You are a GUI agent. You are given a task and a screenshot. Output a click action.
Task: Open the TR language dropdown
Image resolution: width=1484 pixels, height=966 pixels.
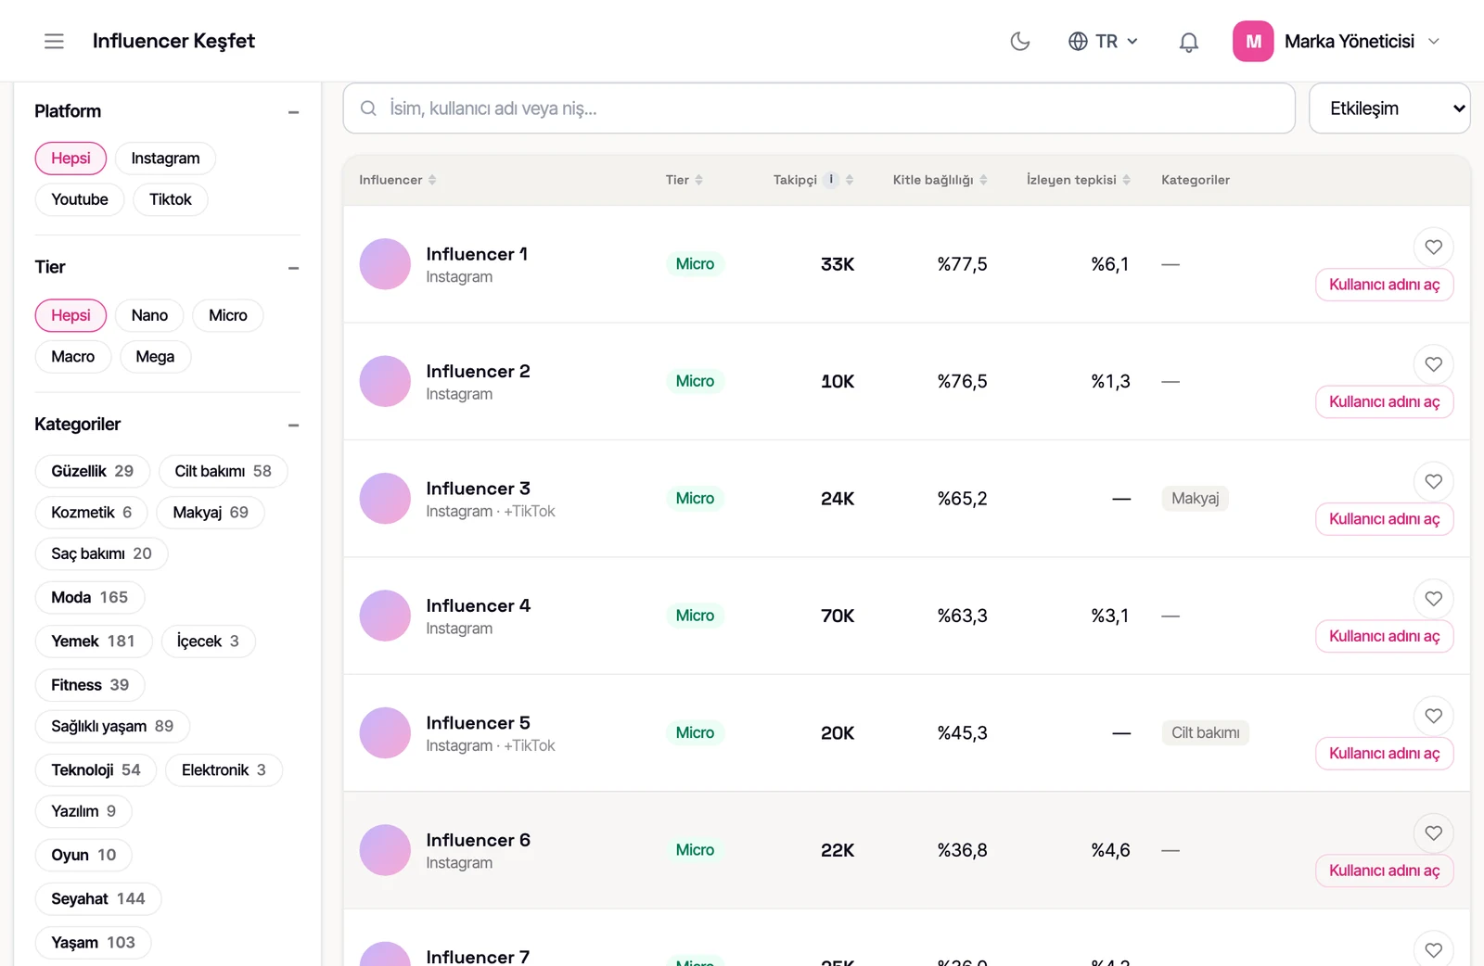click(1103, 41)
